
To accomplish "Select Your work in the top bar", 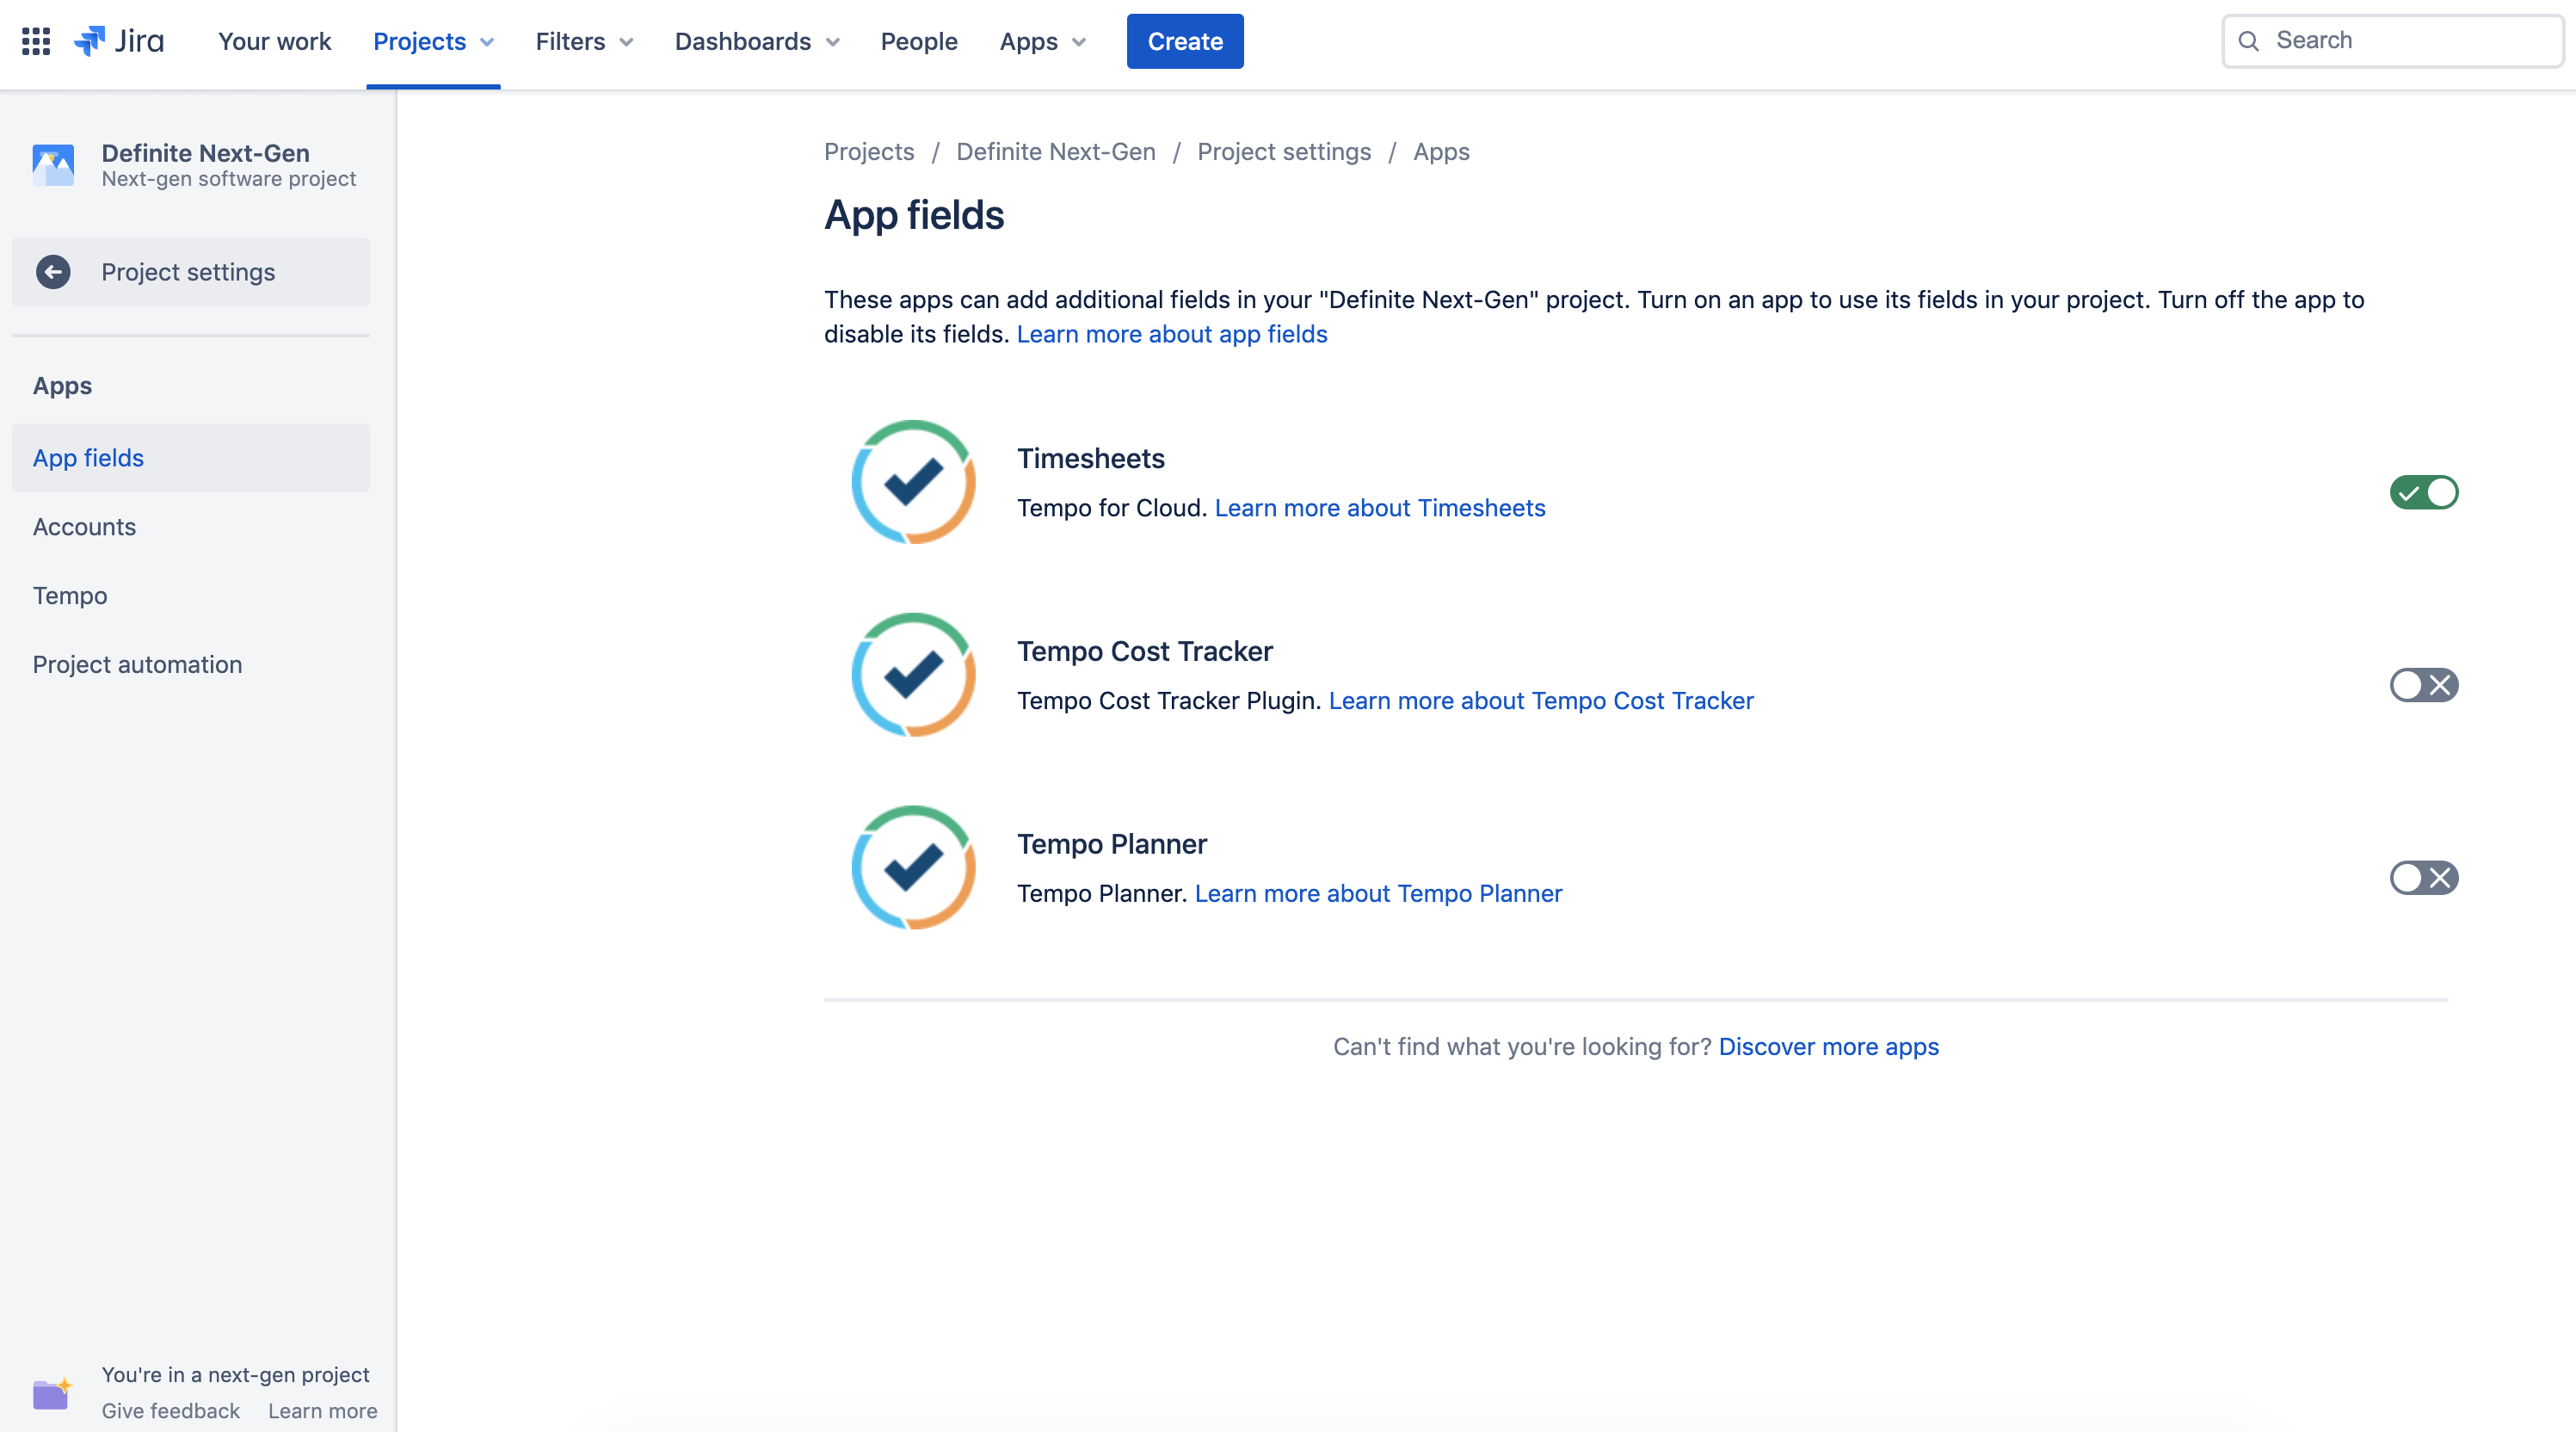I will (274, 41).
